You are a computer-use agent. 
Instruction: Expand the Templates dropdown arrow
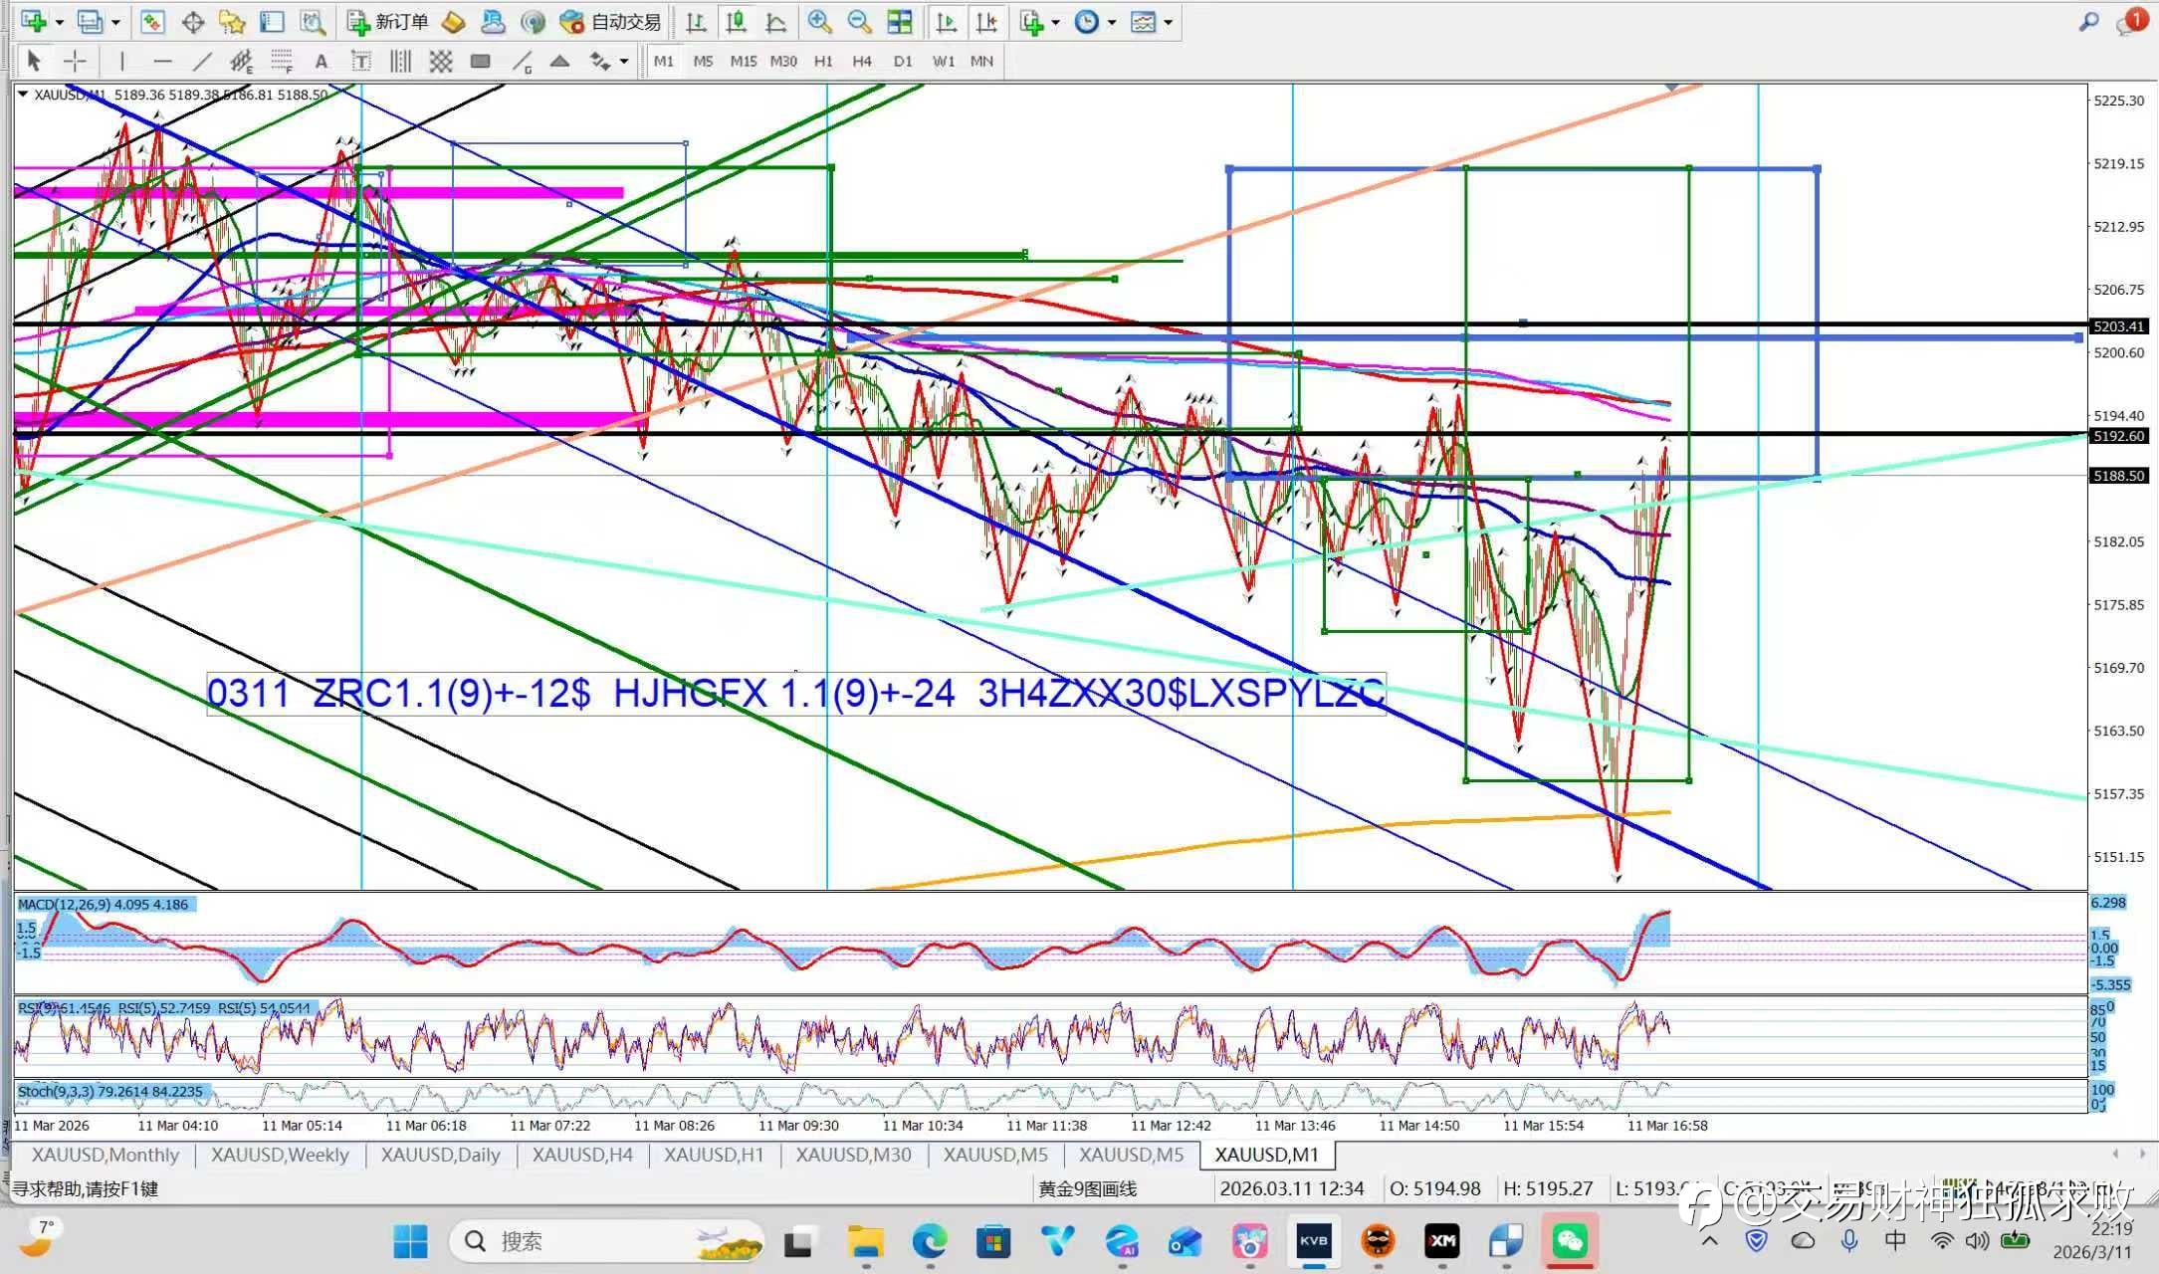pos(1169,22)
